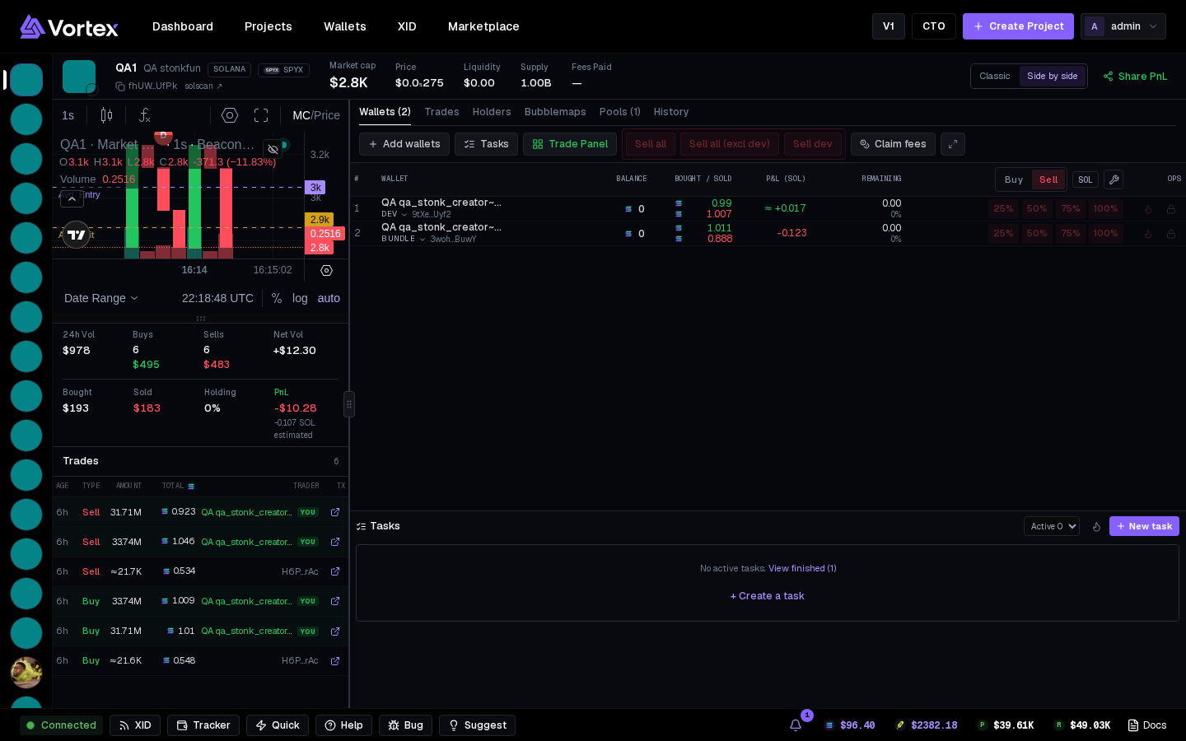1186x741 pixels.
Task: Open transaction link for 0.923 Sell trade
Action: (x=335, y=512)
